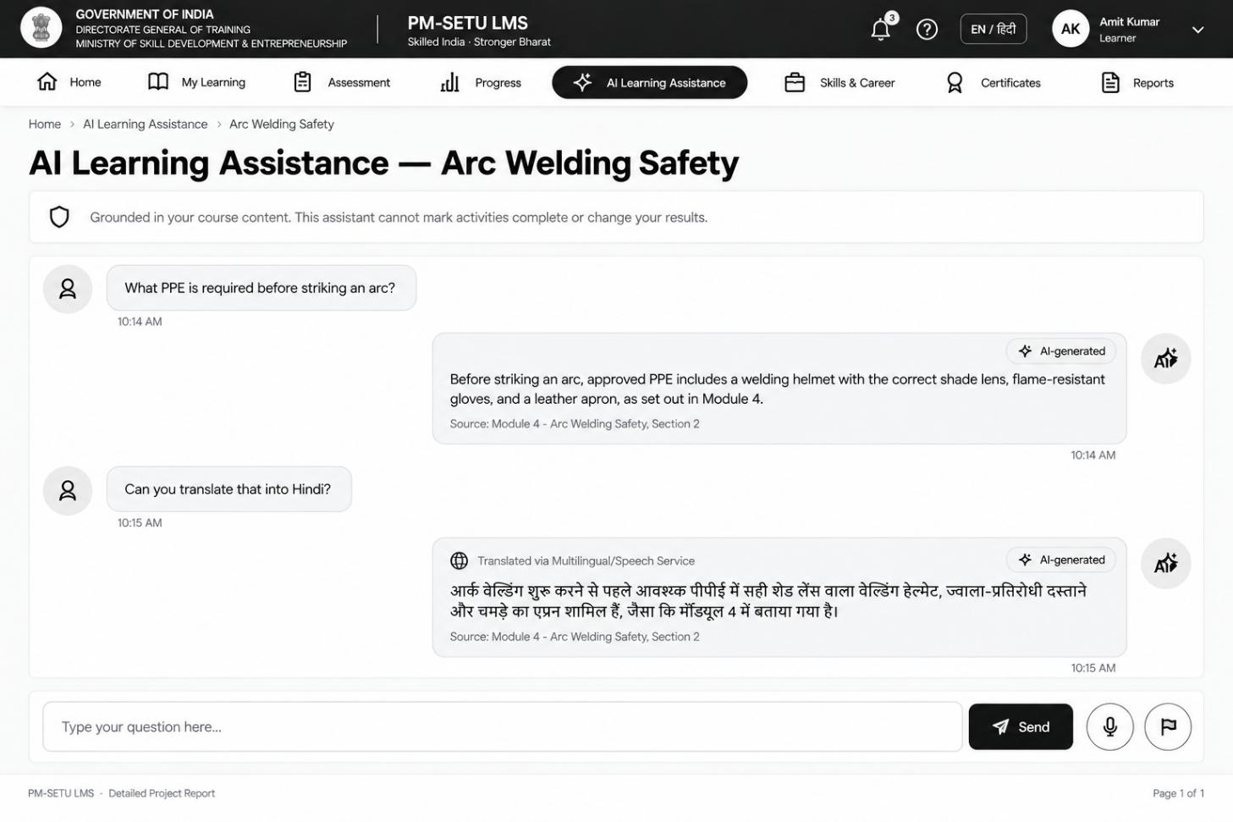Click the AK user avatar
This screenshot has width=1233, height=822.
[x=1071, y=29]
